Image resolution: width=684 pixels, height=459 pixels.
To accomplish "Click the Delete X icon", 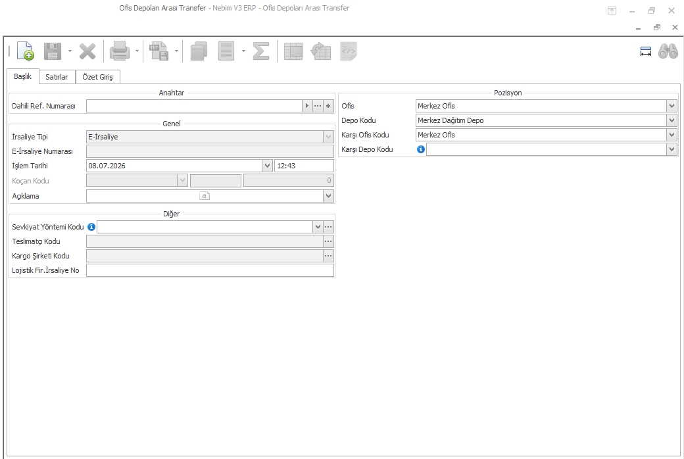I will [87, 51].
